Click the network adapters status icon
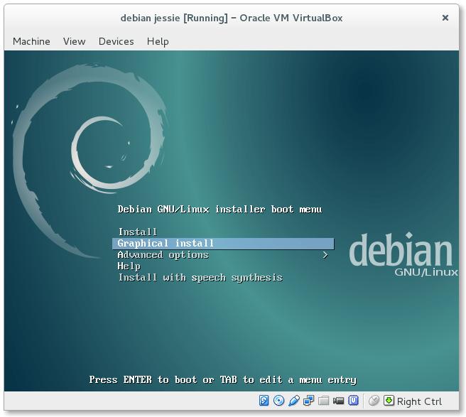 tap(308, 401)
